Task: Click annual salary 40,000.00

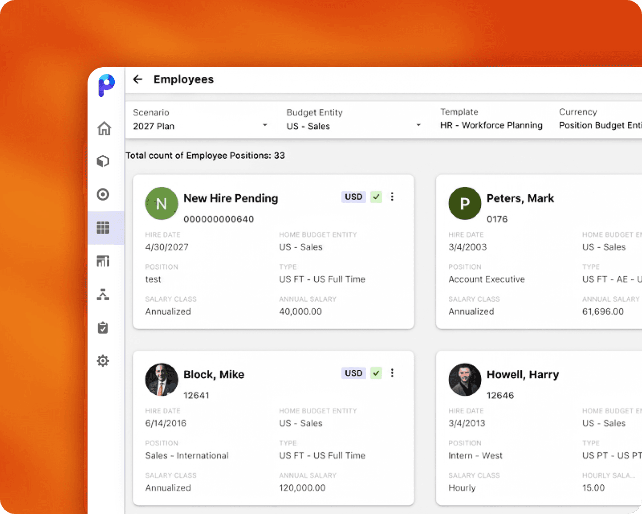Action: pos(300,312)
